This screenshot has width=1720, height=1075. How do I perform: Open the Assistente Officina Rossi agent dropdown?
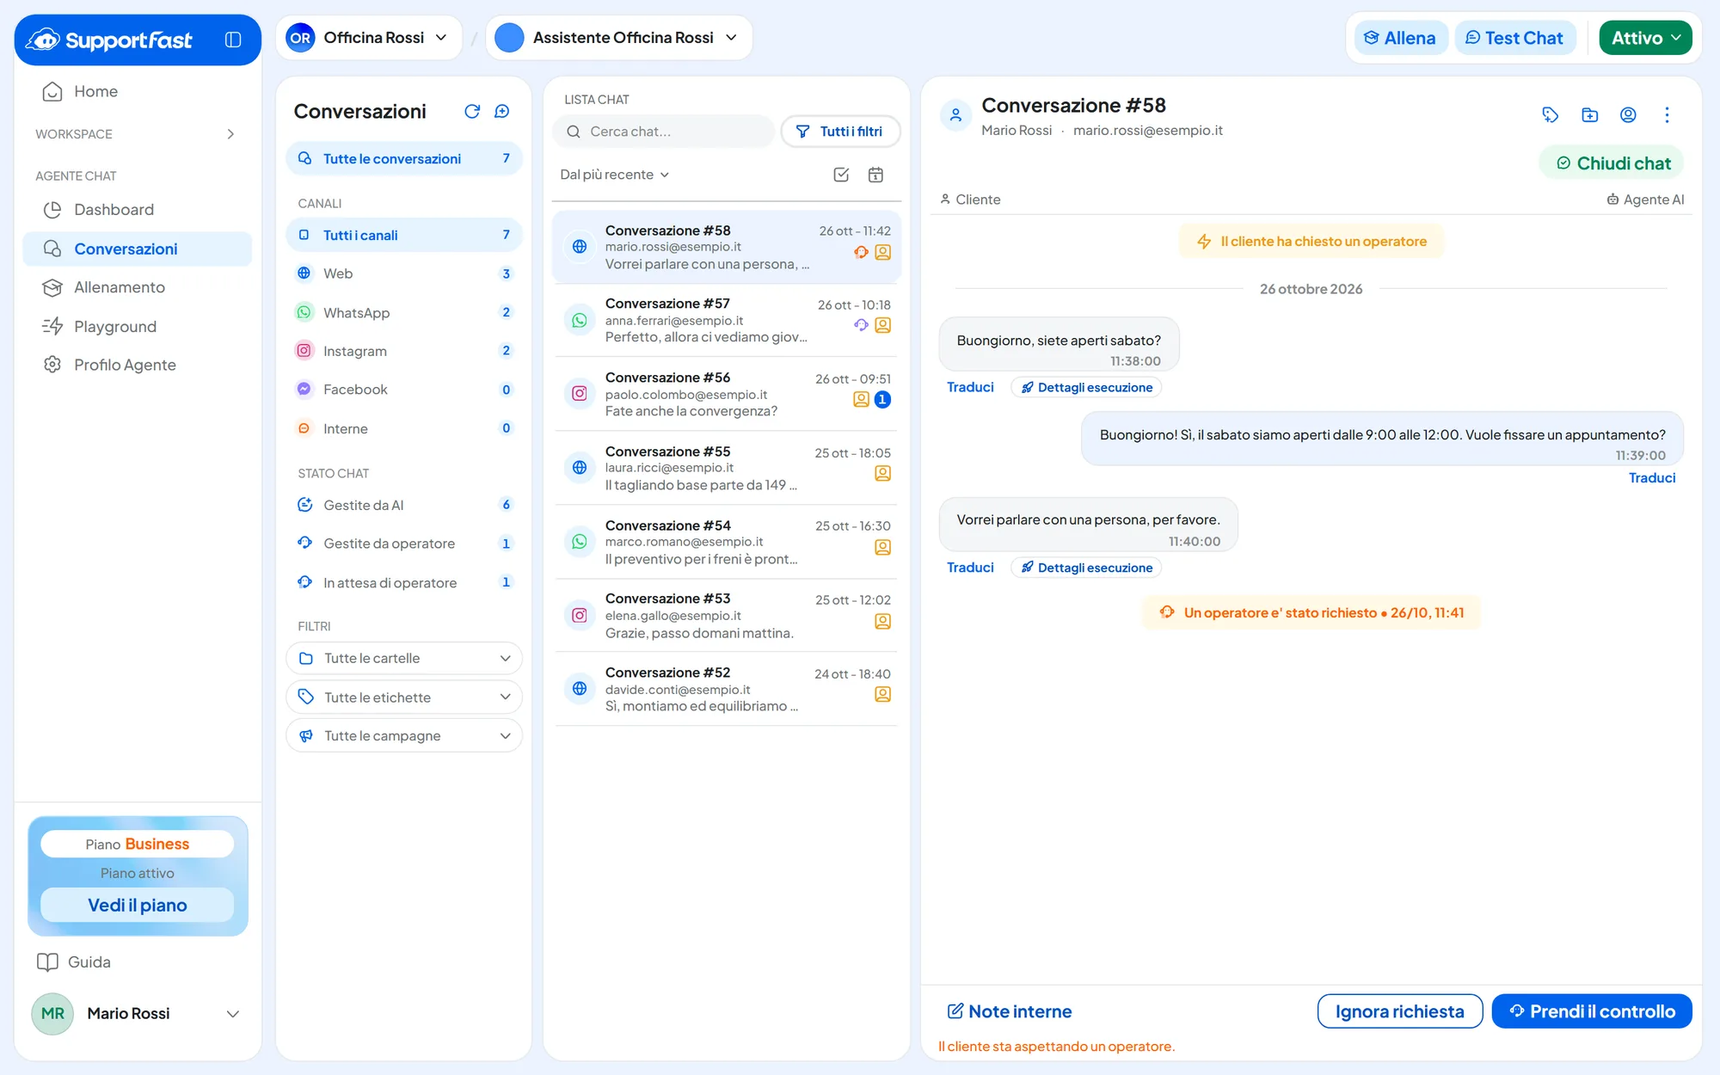[x=618, y=38]
